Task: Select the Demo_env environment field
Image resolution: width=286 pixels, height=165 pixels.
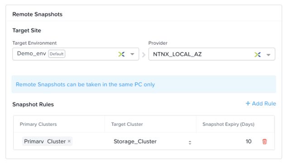Action: tap(76, 54)
